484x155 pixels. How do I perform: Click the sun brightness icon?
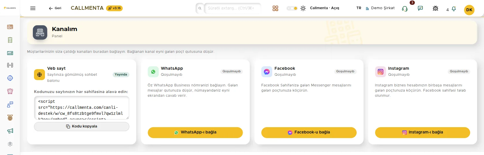pyautogui.click(x=303, y=8)
